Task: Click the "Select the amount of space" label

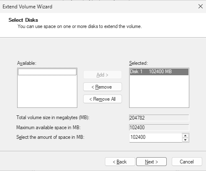Action: pyautogui.click(x=50, y=137)
